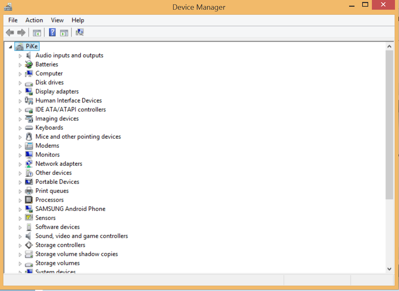The image size is (399, 291).
Task: Click the Keyboards category icon
Action: tap(29, 128)
